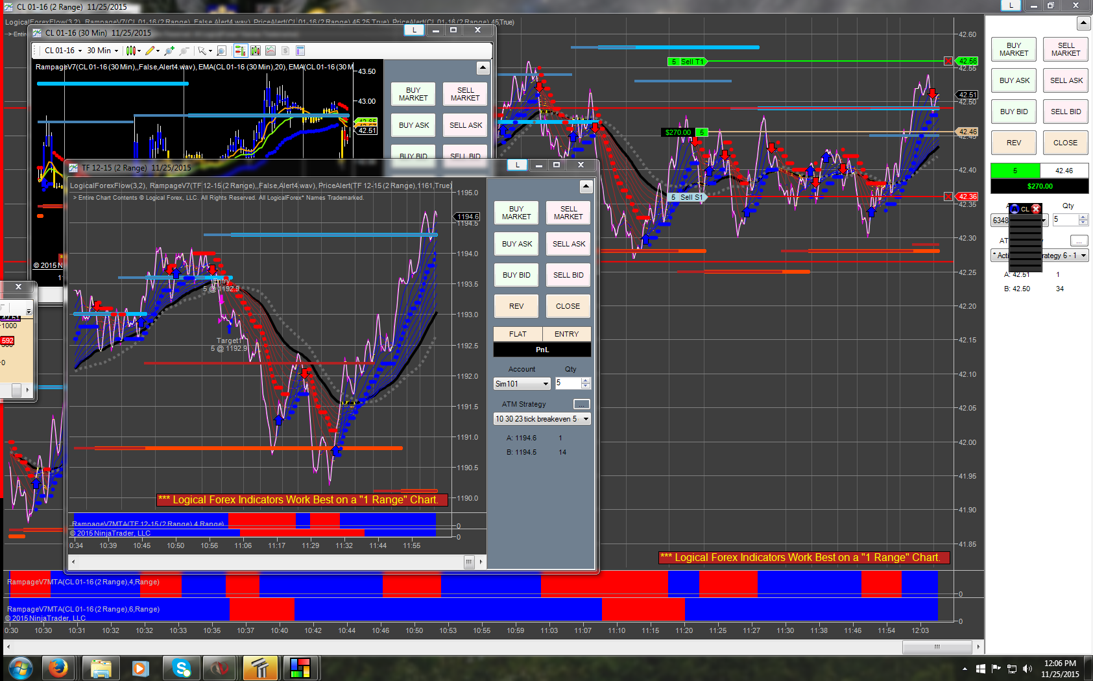Click the connect/plug with green plus icon

pos(169,51)
